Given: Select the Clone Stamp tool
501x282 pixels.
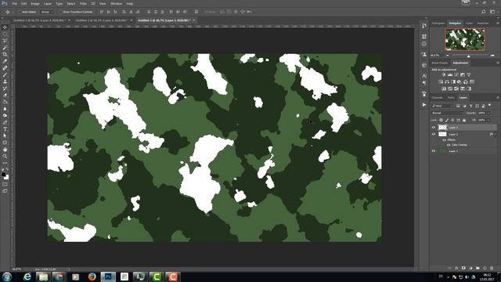Looking at the screenshot, I should click(5, 81).
